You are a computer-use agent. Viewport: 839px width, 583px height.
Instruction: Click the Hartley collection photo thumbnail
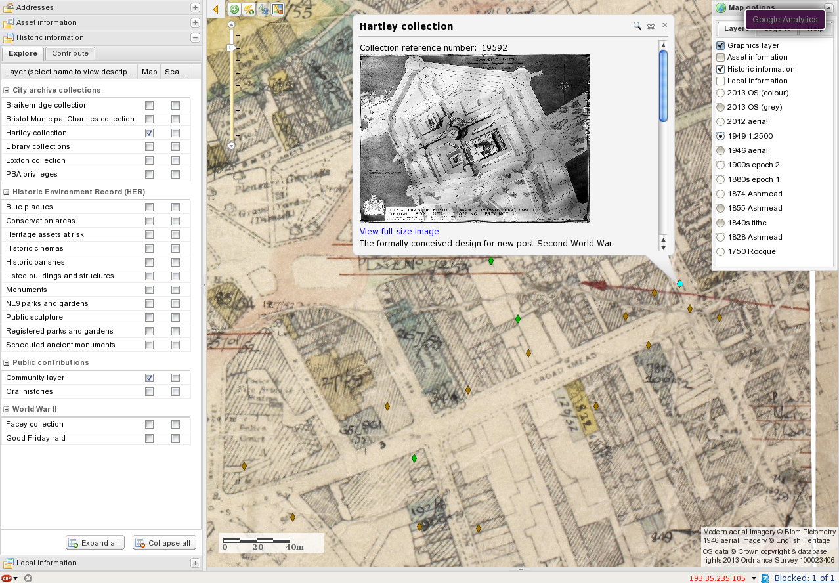pos(475,139)
